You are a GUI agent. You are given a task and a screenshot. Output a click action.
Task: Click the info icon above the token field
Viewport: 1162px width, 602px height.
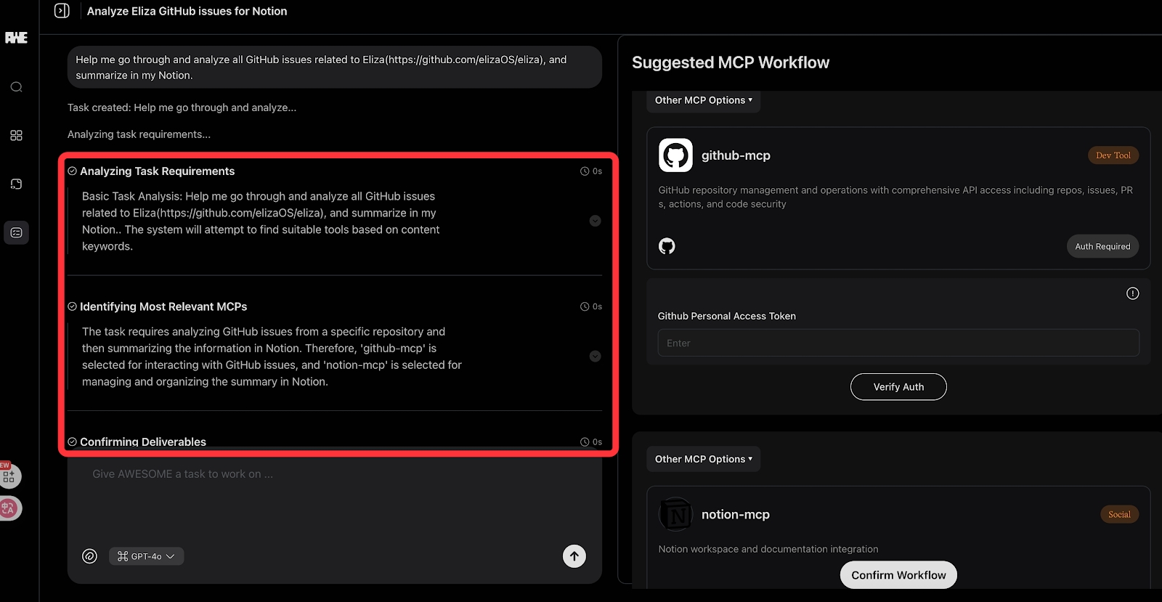[x=1132, y=293]
